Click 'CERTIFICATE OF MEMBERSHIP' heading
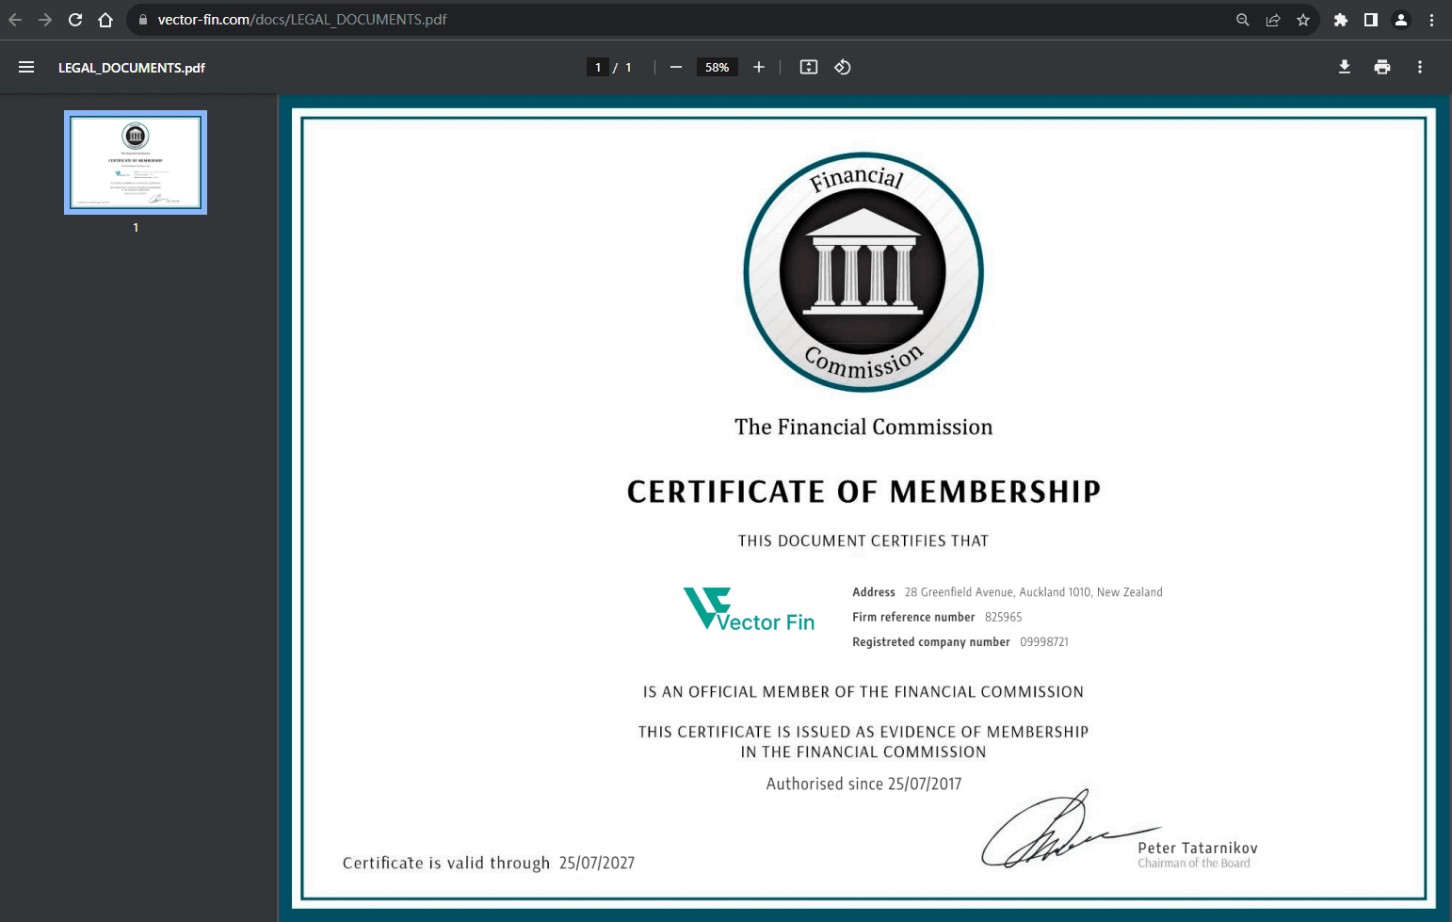This screenshot has width=1452, height=922. (863, 492)
